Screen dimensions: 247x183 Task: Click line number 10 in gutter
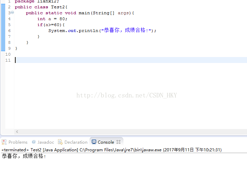tap(8, 54)
